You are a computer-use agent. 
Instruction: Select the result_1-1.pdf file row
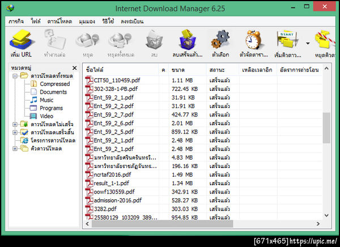coord(203,183)
